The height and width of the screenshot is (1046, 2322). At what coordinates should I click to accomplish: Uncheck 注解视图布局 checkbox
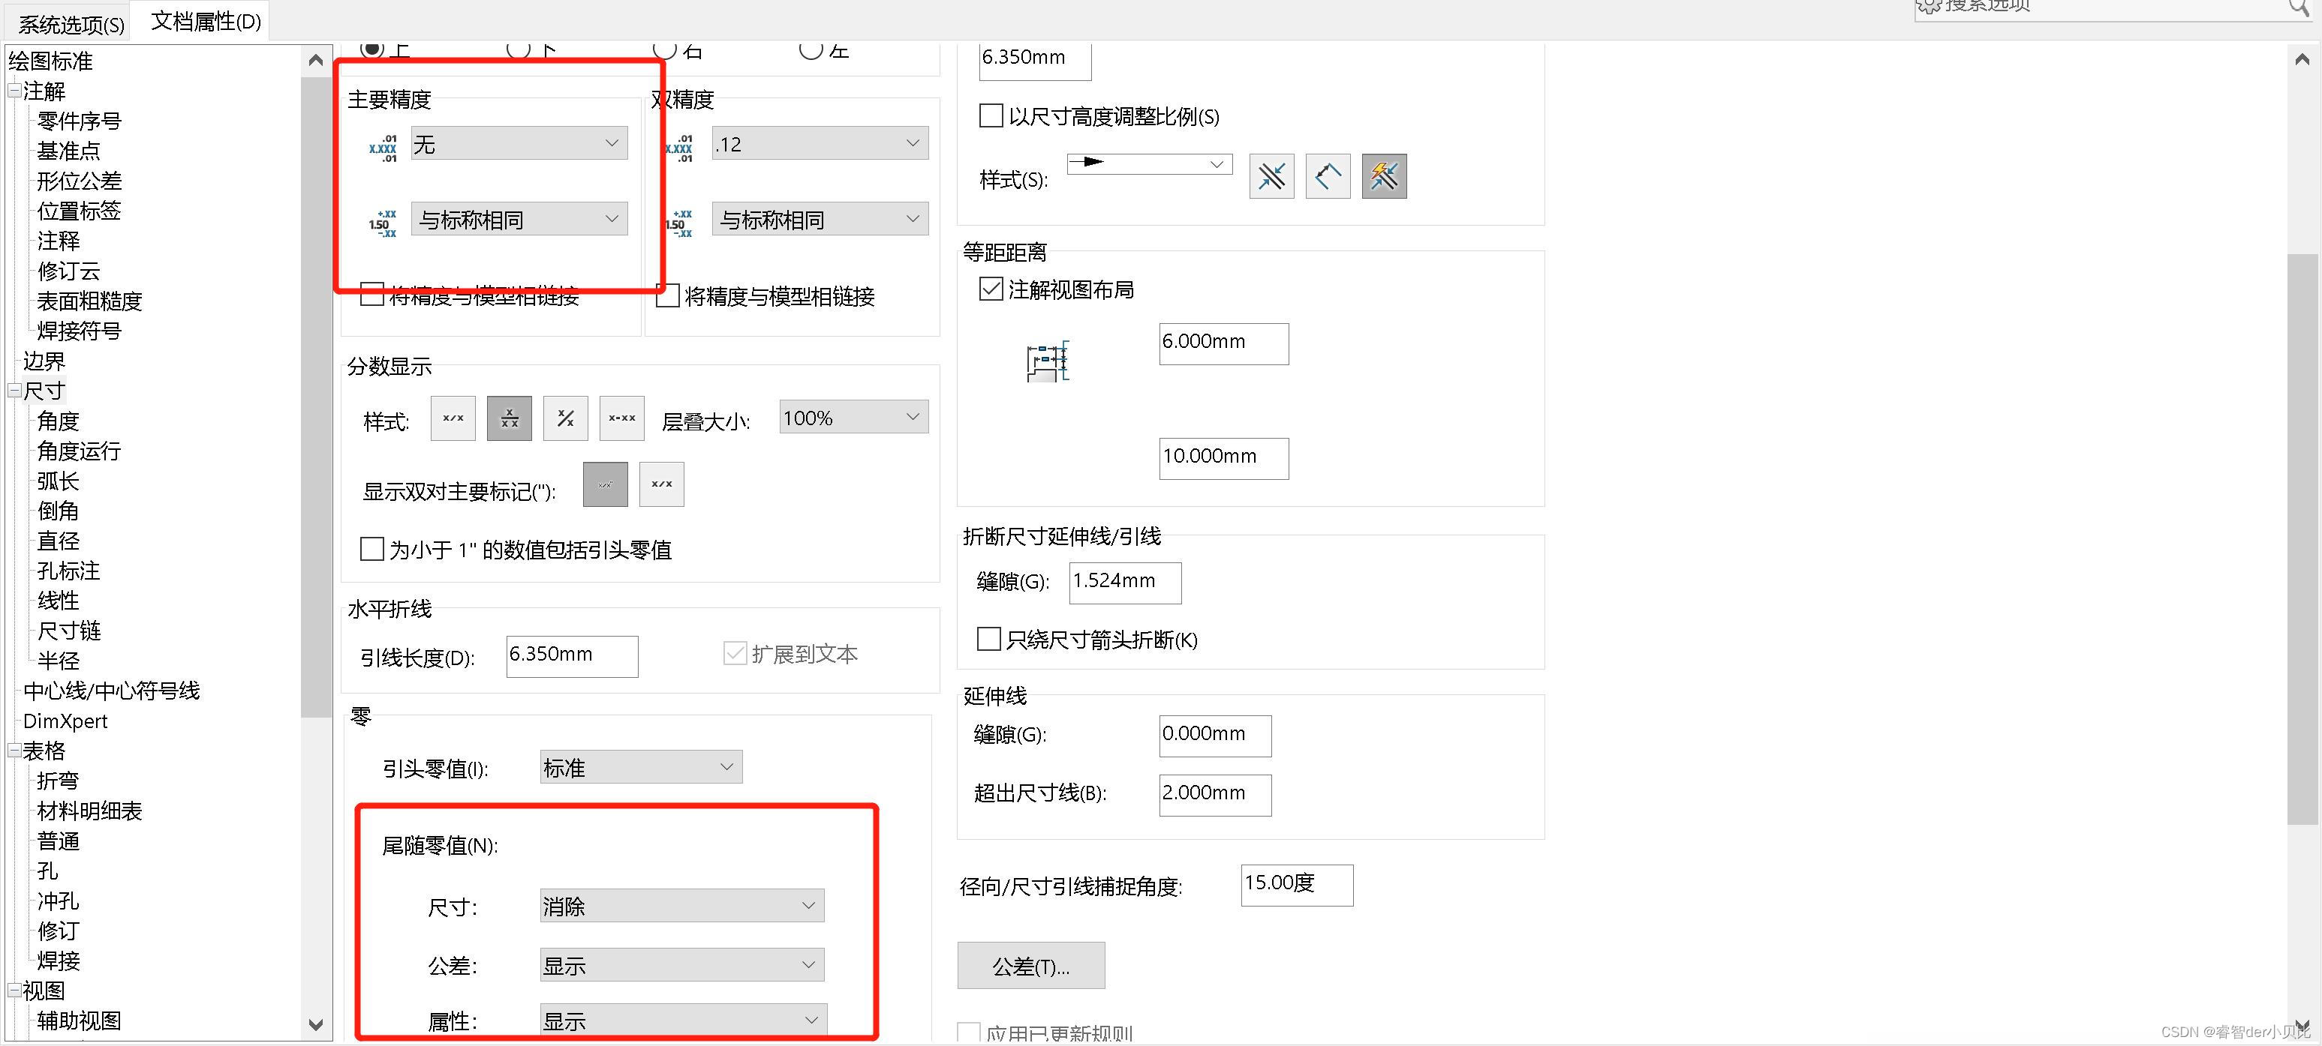tap(991, 289)
